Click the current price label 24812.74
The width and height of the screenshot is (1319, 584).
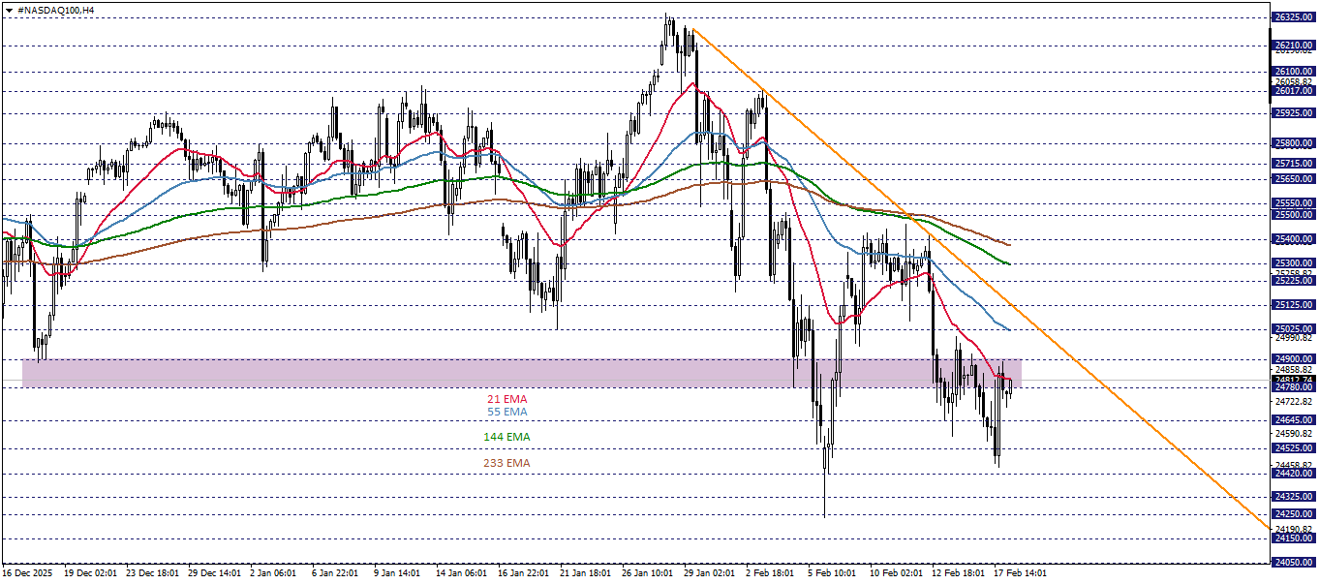(1293, 379)
